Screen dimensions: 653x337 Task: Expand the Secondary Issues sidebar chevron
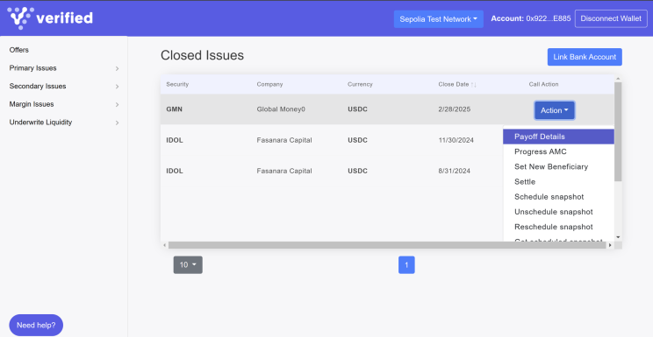[117, 87]
